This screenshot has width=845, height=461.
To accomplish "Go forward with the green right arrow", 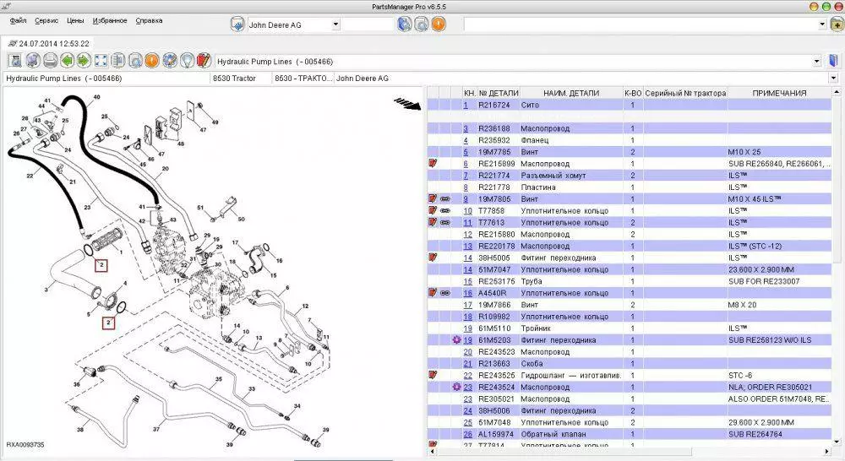I will (84, 61).
